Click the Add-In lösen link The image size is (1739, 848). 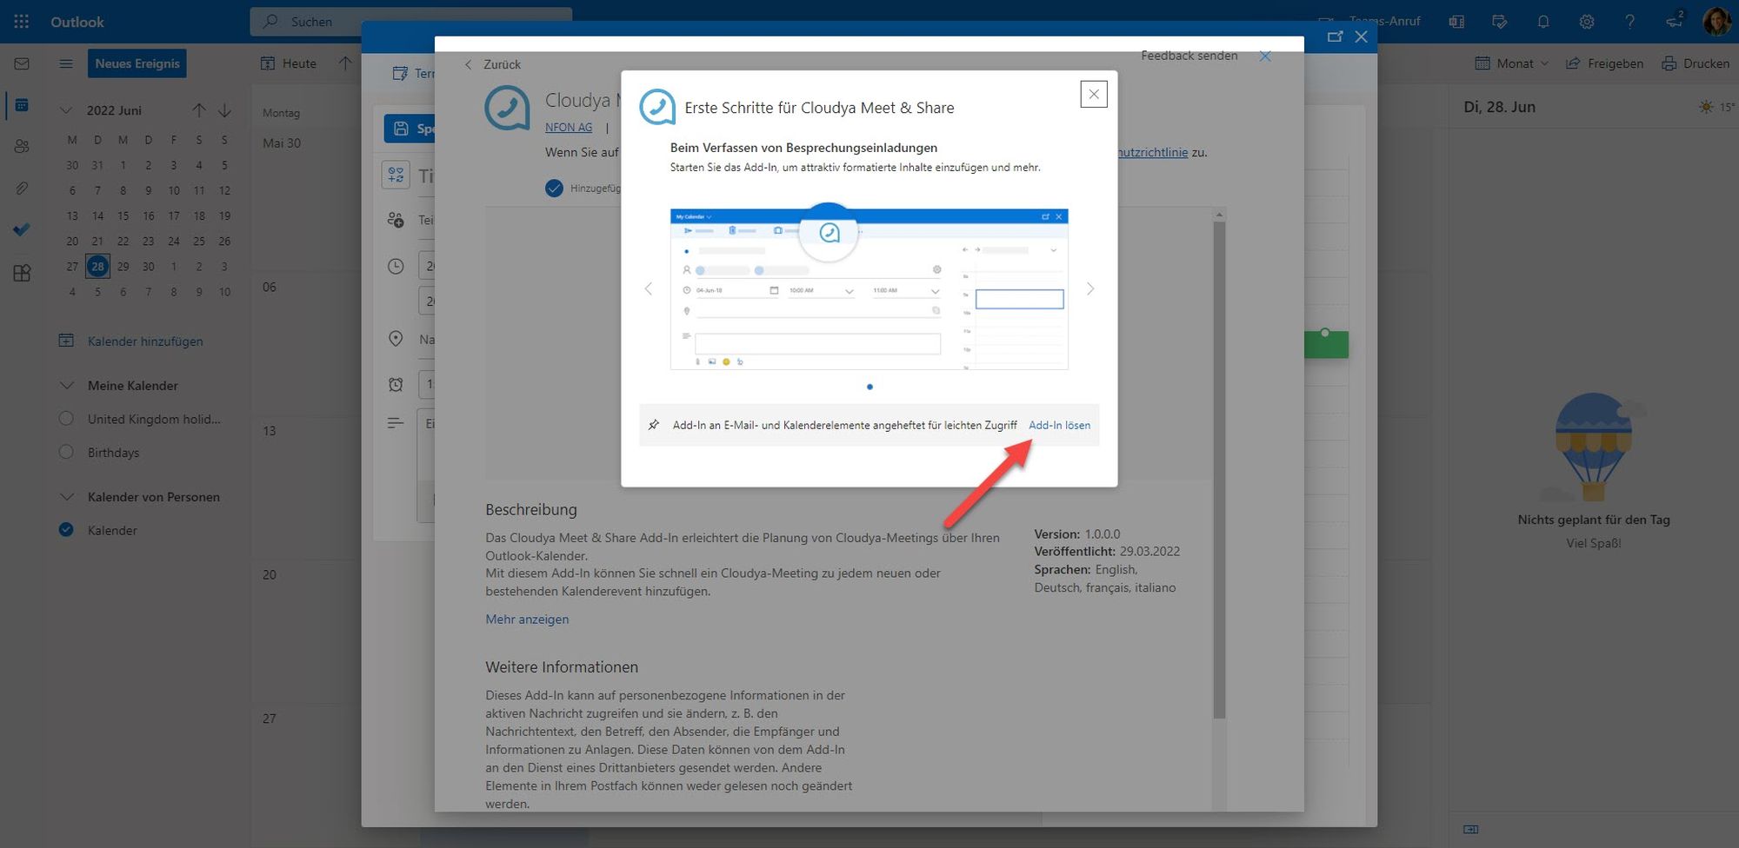[x=1059, y=426]
